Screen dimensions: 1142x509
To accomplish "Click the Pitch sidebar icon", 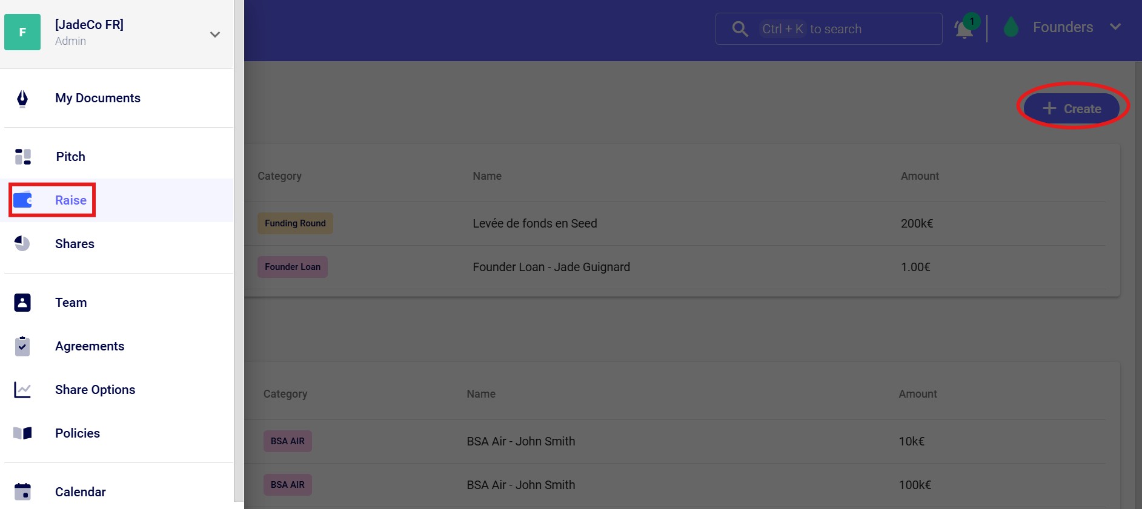I will (x=22, y=157).
